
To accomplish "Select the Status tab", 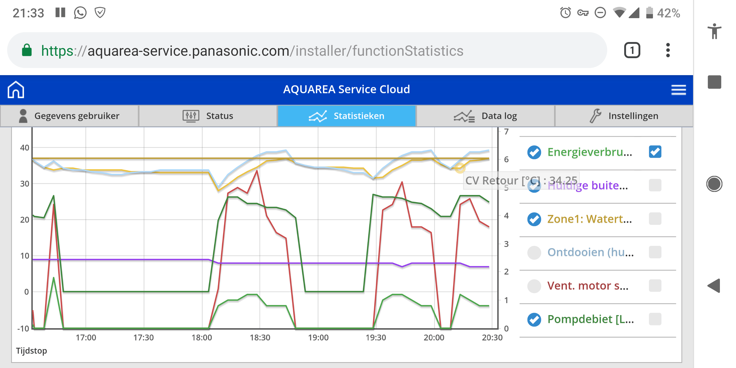I will [208, 116].
